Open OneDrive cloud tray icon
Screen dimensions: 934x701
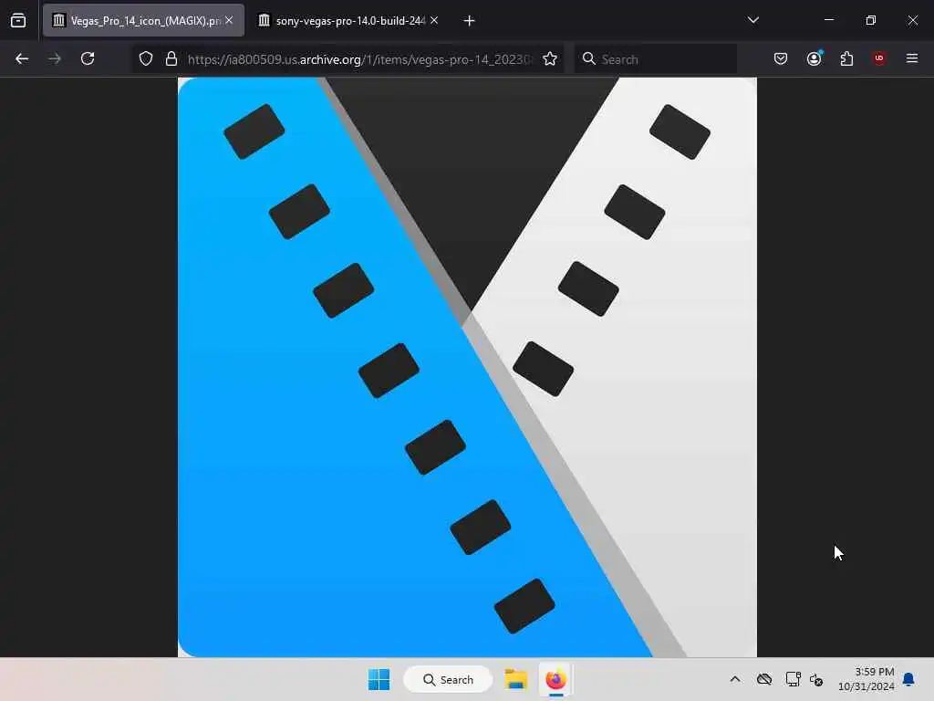764,679
